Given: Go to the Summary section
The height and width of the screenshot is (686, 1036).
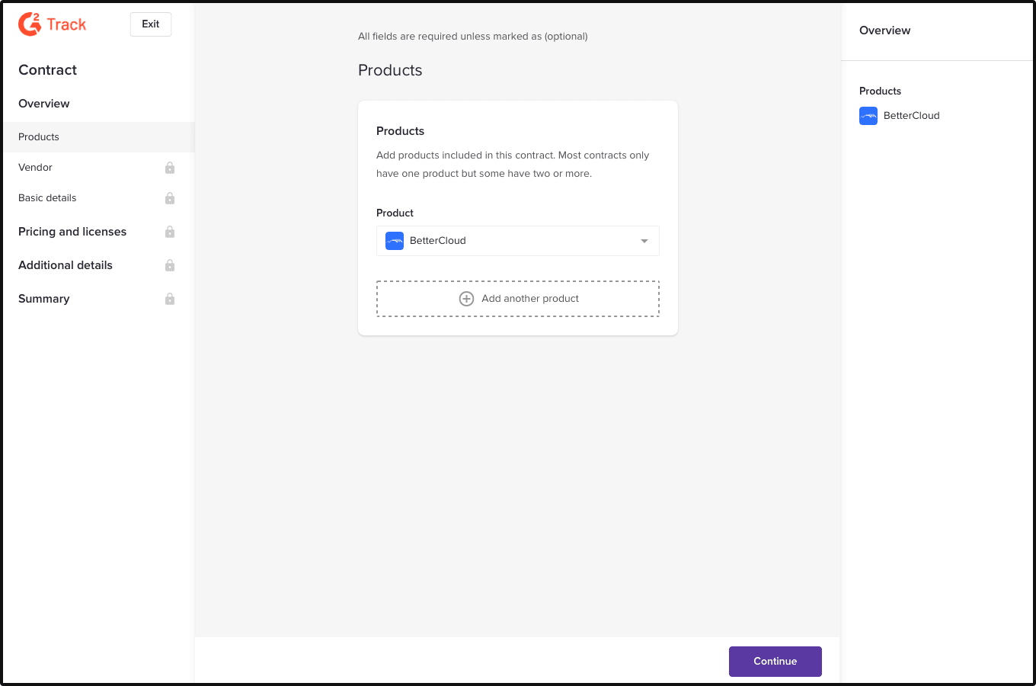Looking at the screenshot, I should (x=98, y=299).
